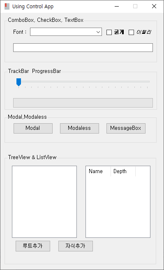Click the blue TrackBar slider thumb
Screen dimensions: 164x270
[18, 82]
